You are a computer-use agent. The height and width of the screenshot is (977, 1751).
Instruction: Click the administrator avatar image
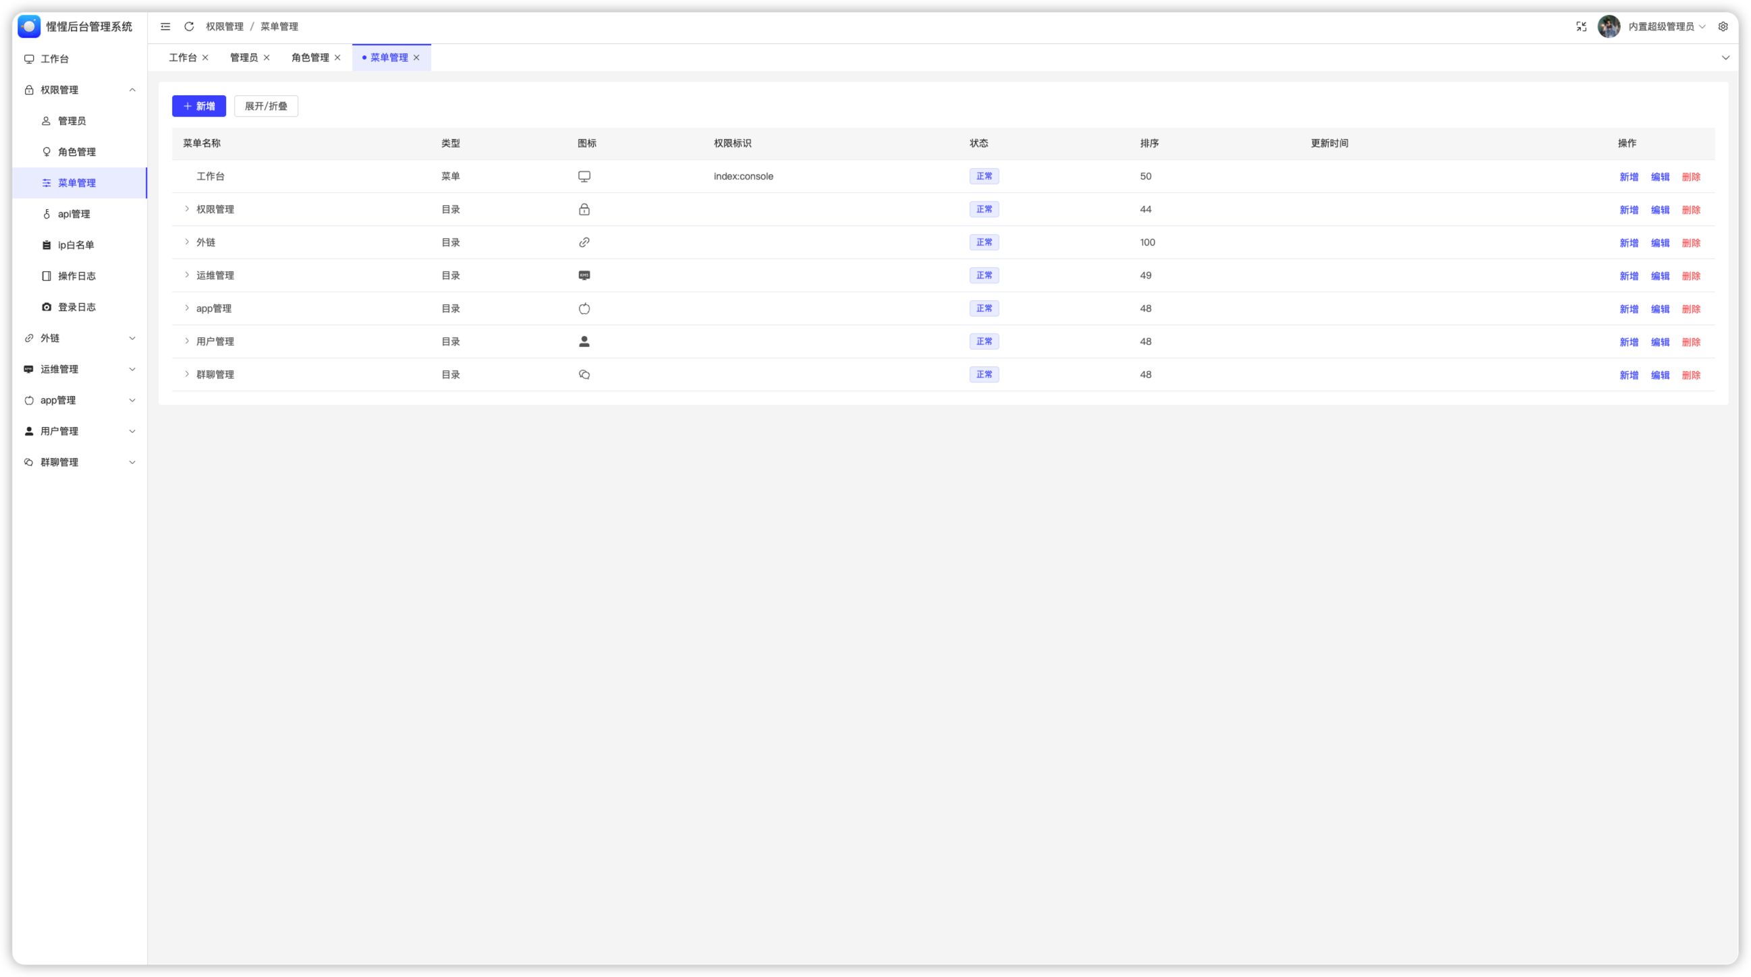[x=1608, y=26]
